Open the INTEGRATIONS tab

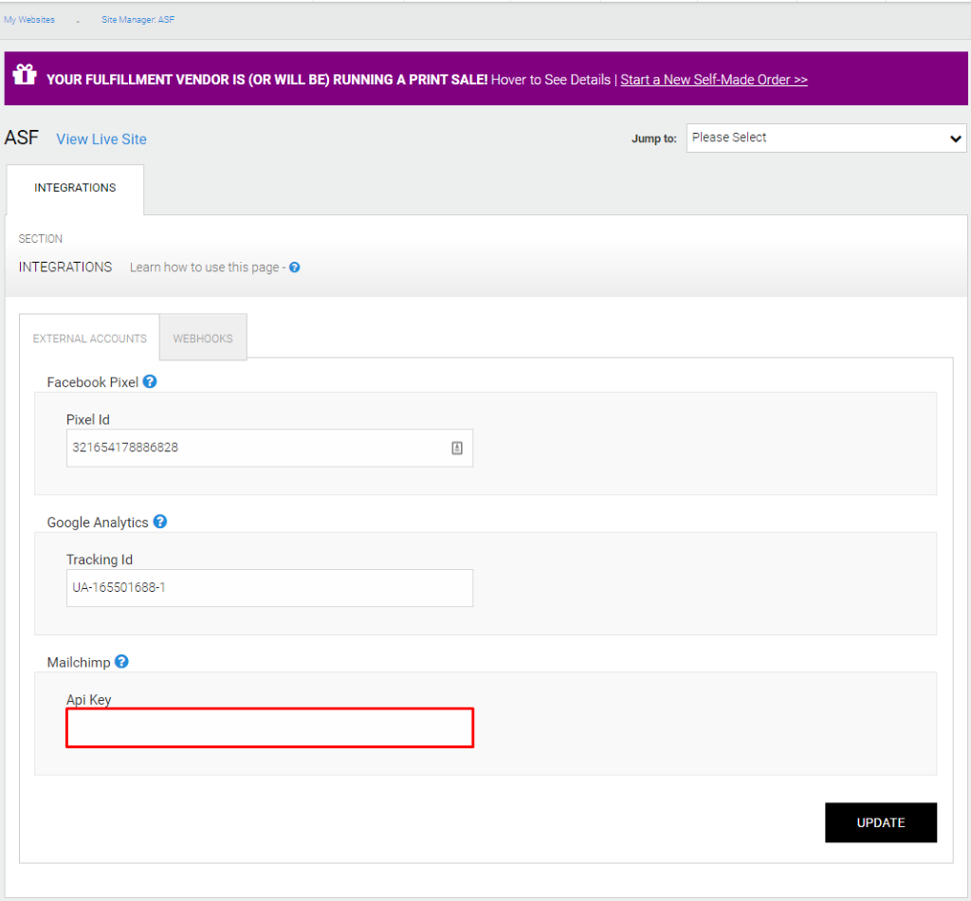[74, 188]
